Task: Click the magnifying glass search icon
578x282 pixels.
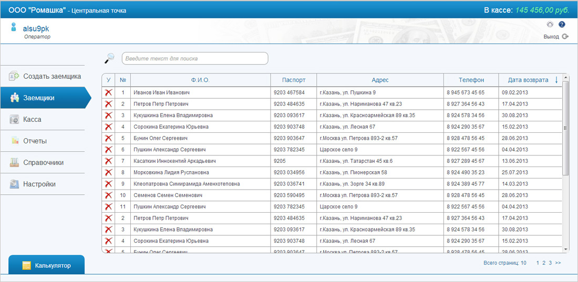Action: (x=109, y=58)
